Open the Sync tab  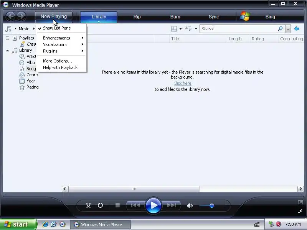(214, 16)
